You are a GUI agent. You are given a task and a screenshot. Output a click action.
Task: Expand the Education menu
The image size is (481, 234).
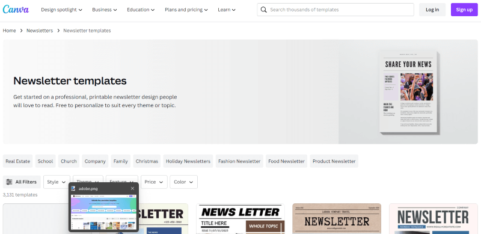pos(141,10)
